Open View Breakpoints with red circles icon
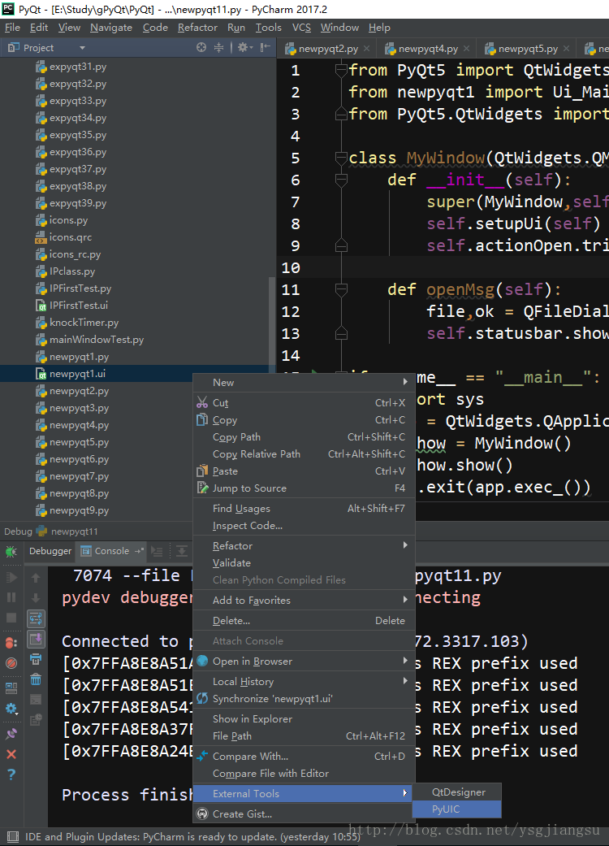 tap(11, 643)
